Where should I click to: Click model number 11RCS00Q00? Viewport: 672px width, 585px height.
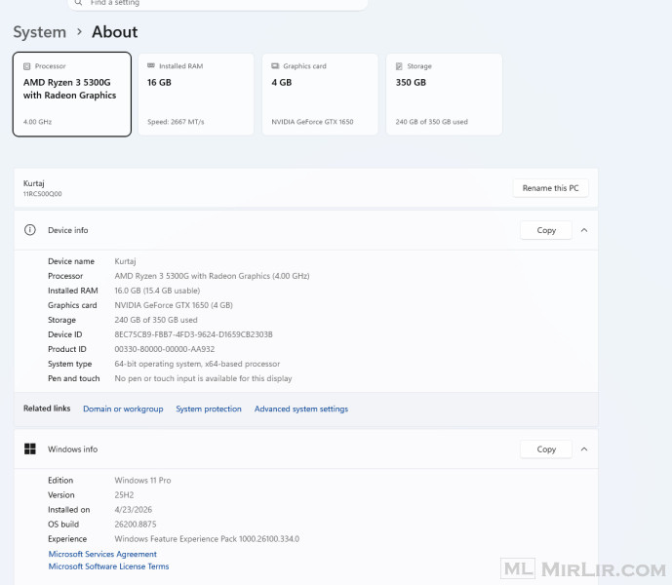coord(43,194)
